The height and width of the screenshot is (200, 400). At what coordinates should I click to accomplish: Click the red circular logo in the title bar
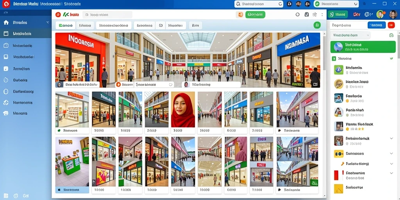(x=6, y=4)
